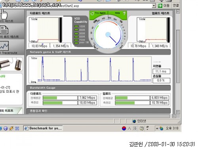
Task: Expand hidden tray icons chevron
Action: coord(157,128)
